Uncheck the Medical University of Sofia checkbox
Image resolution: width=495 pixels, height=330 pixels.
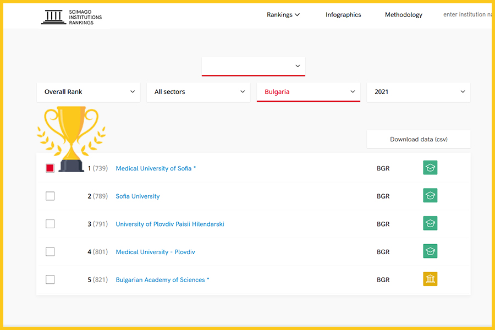[50, 168]
